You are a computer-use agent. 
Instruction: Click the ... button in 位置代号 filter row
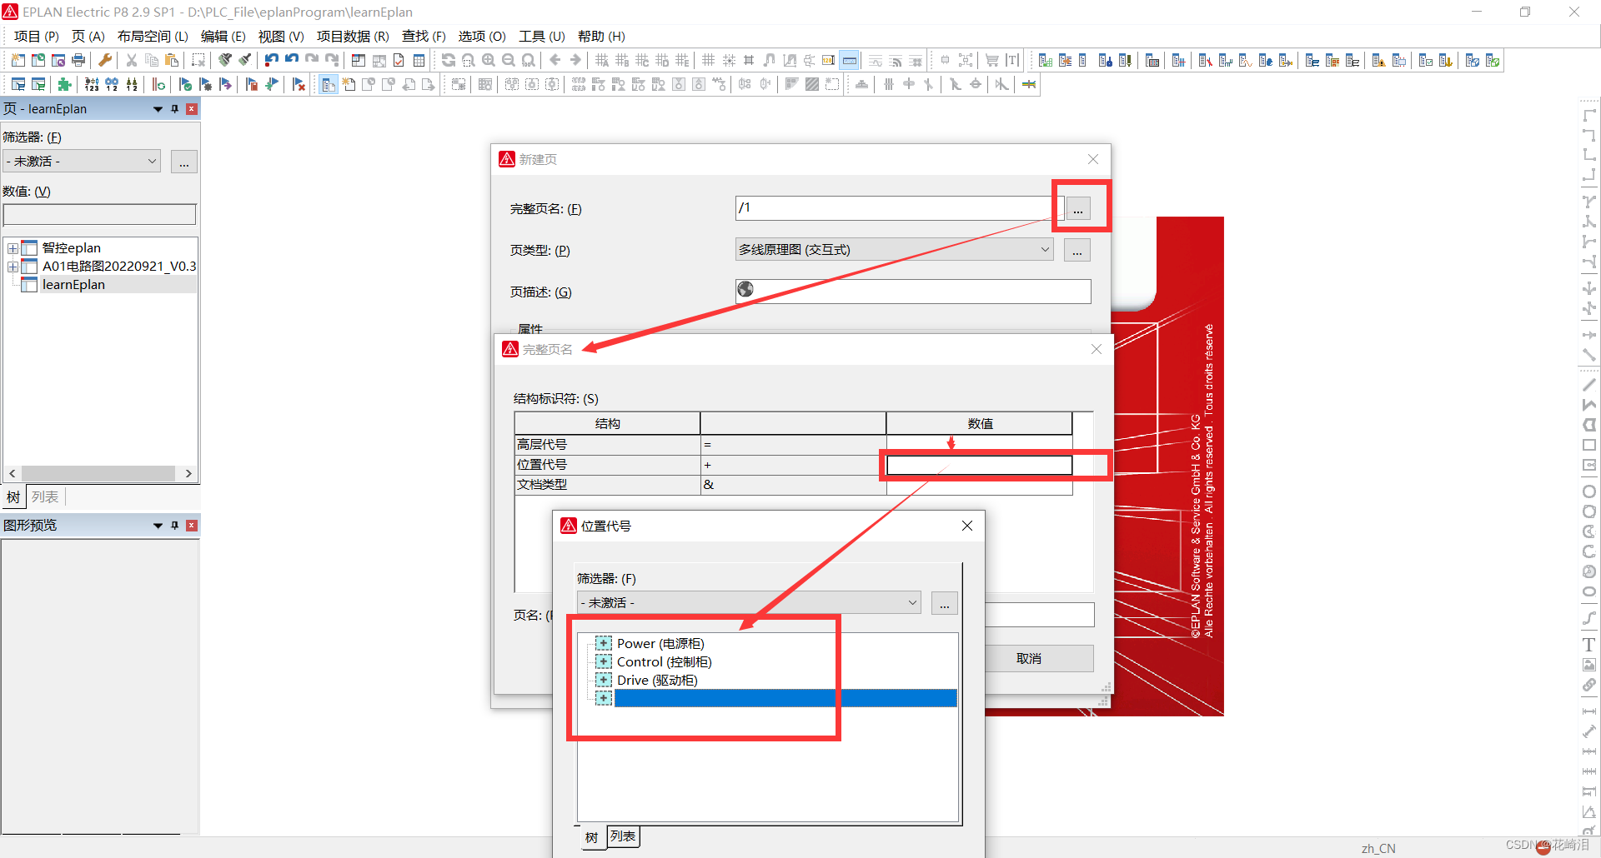[x=945, y=603]
